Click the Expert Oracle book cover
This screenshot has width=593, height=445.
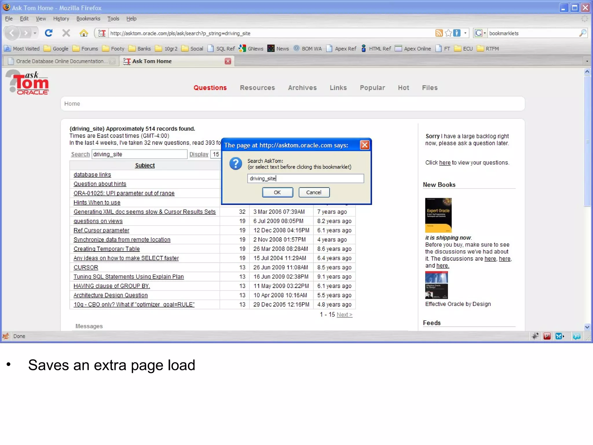coord(438,215)
